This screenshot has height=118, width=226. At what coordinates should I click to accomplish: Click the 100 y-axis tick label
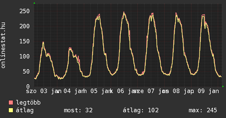(x=24, y=56)
